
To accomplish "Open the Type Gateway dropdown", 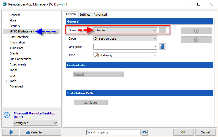I will coord(125,55).
